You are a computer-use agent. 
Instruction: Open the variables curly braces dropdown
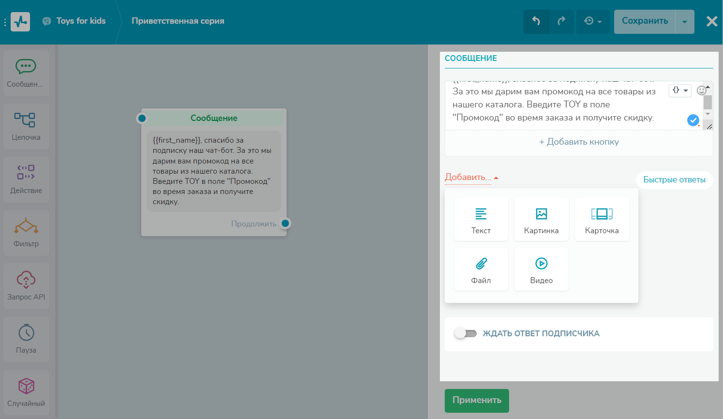point(680,90)
